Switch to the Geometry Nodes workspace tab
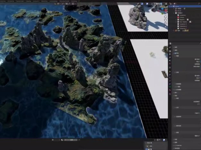201x150 pixels. [64, 1]
